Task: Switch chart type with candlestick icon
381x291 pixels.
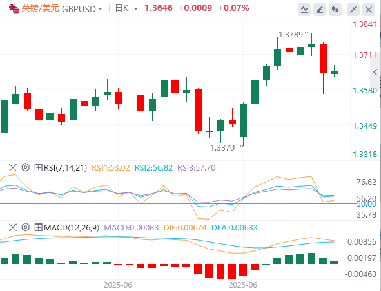Action: pos(335,10)
